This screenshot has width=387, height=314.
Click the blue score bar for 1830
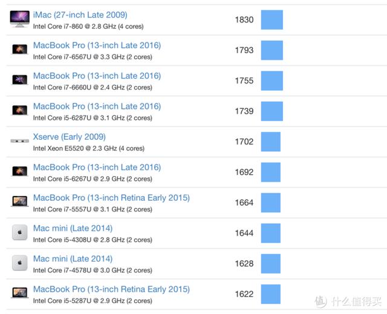pyautogui.click(x=272, y=20)
